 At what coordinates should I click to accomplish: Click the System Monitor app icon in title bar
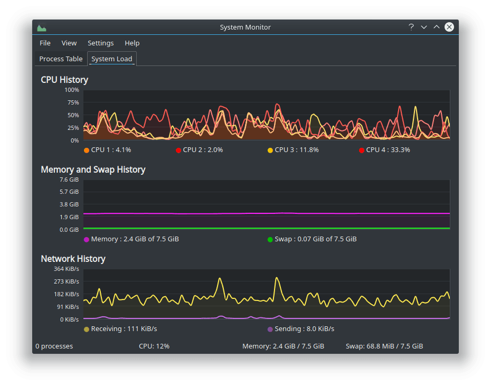(x=42, y=27)
